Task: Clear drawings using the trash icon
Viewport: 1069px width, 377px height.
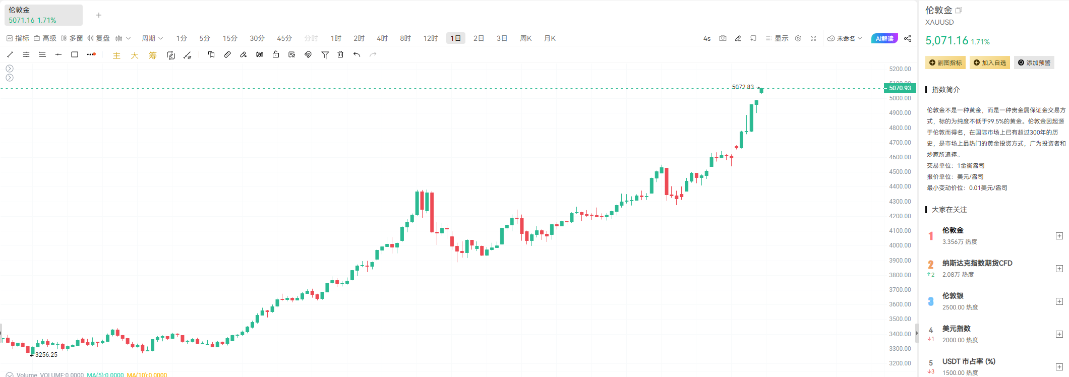Action: (x=340, y=54)
